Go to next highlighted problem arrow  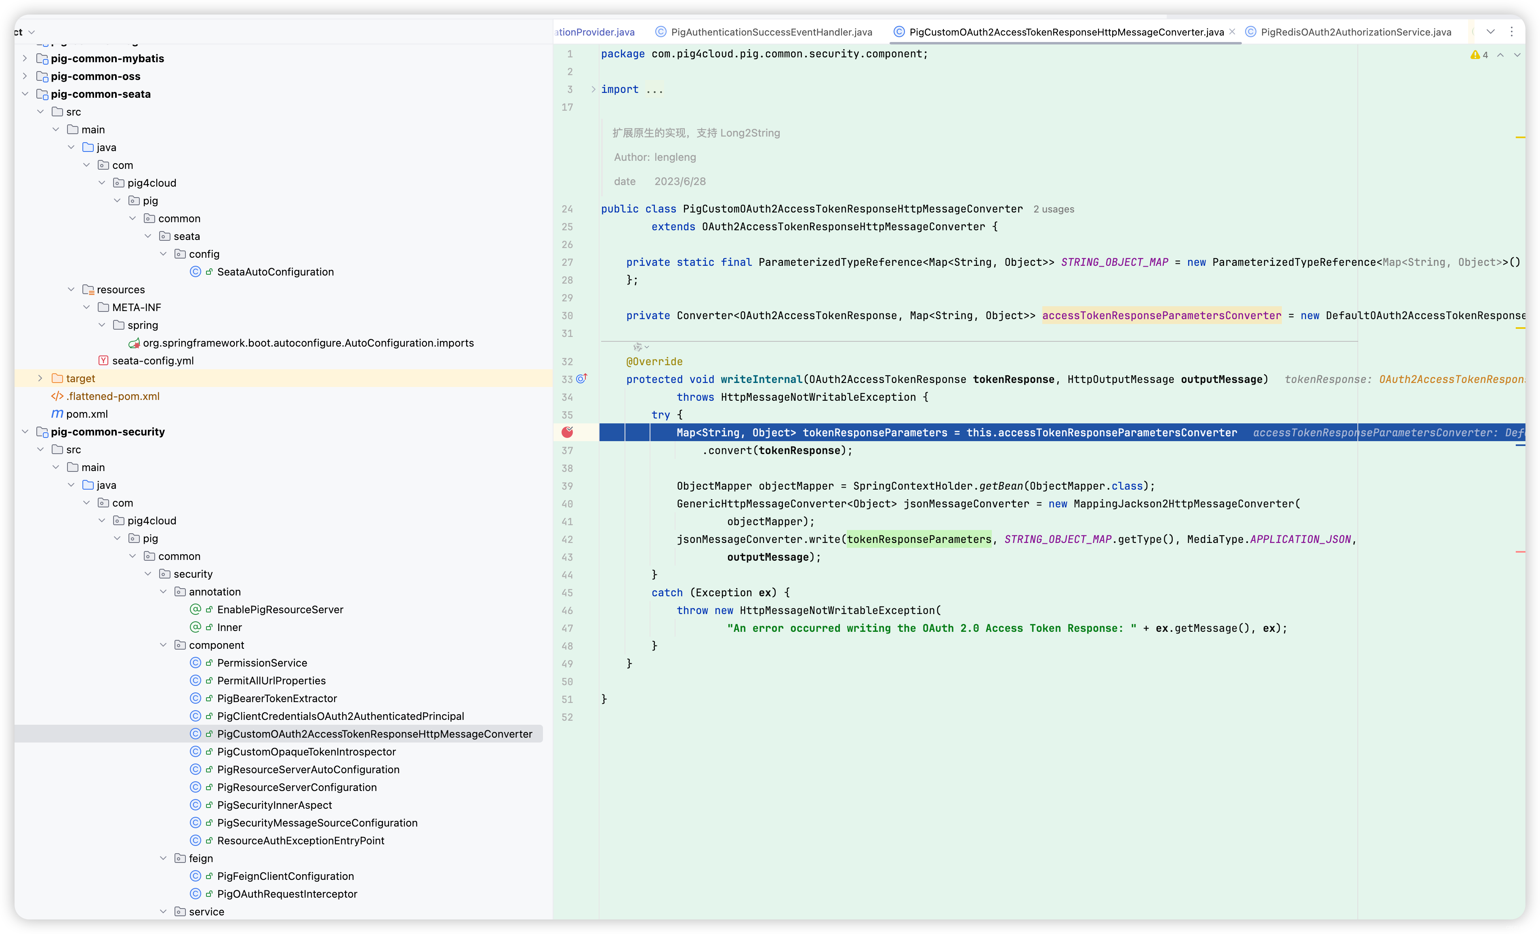coord(1517,55)
